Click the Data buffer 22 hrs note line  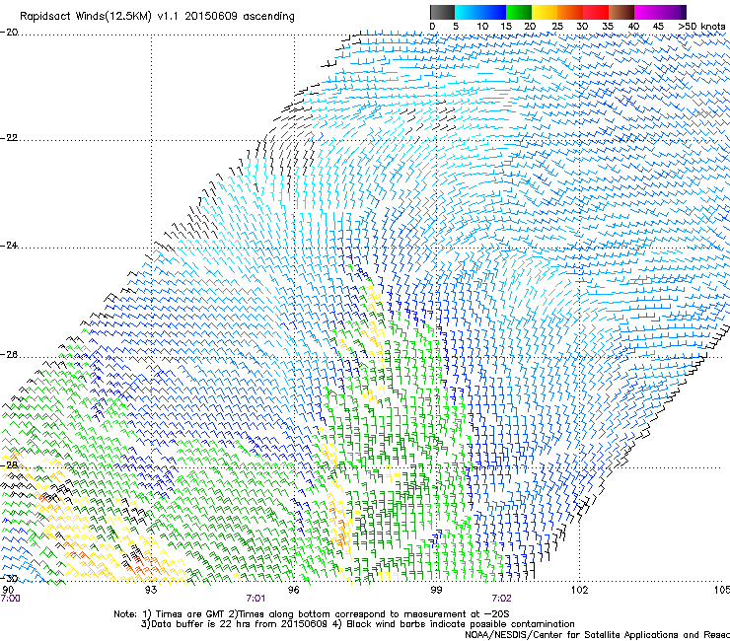pyautogui.click(x=357, y=624)
